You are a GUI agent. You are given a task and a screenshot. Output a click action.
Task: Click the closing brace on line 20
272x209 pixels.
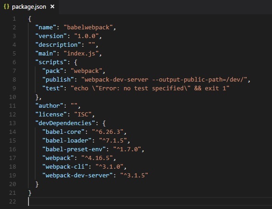click(37, 184)
